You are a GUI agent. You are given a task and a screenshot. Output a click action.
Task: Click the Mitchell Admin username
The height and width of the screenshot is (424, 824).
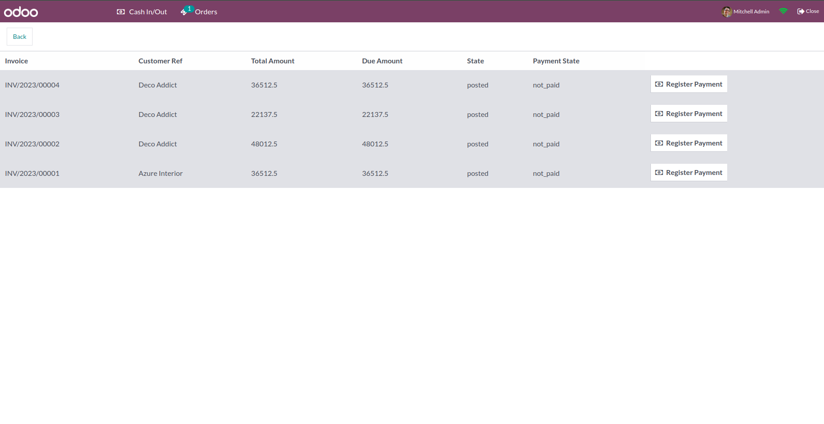(751, 12)
